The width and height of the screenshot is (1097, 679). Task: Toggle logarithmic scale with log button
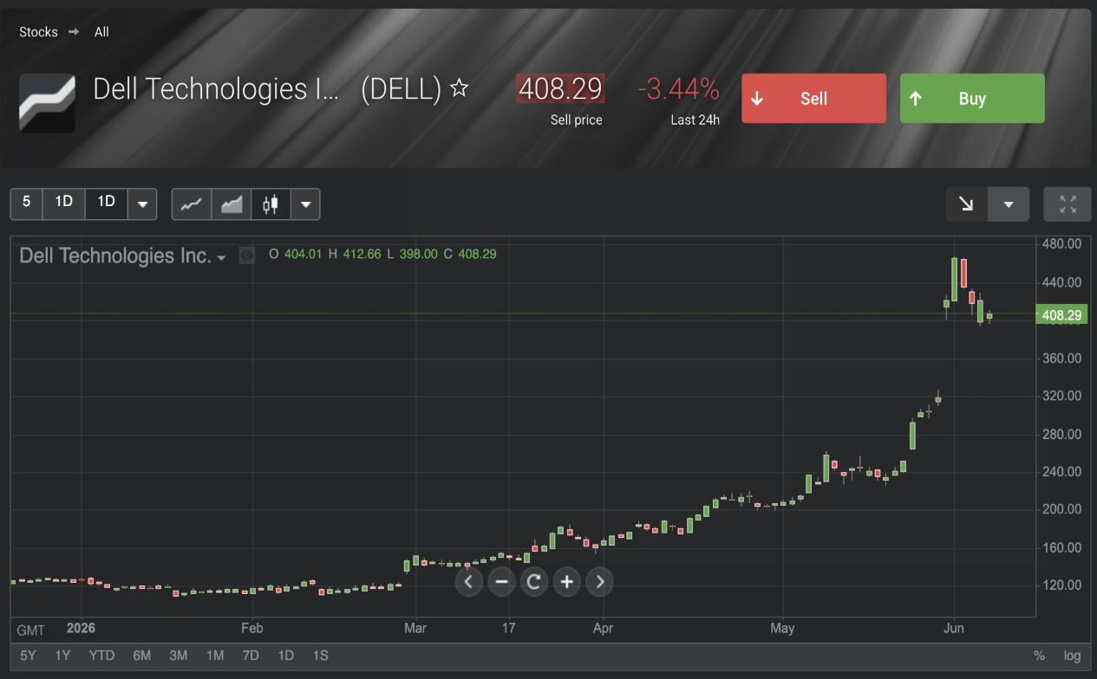pyautogui.click(x=1072, y=656)
